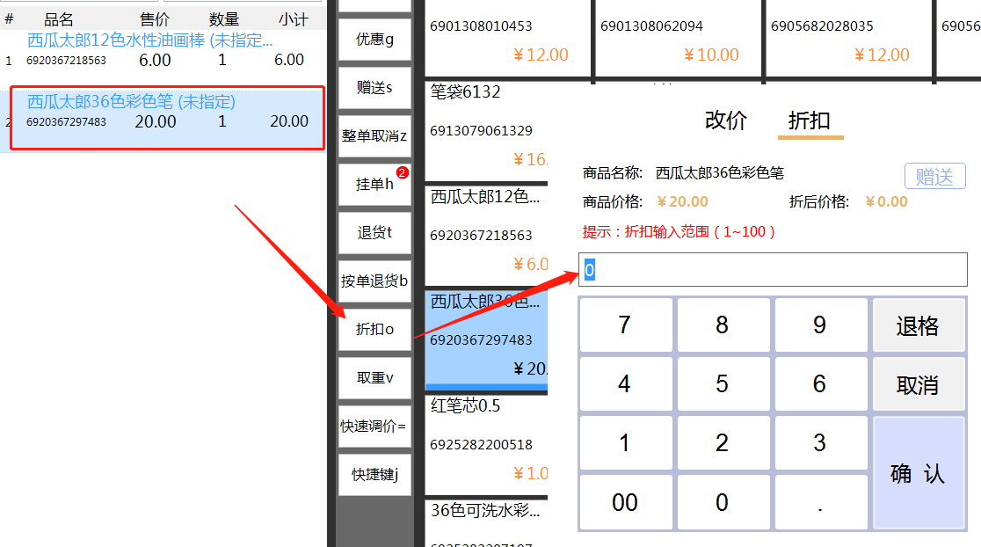The width and height of the screenshot is (981, 547).
Task: Click the 小计 column header
Action: tap(294, 19)
